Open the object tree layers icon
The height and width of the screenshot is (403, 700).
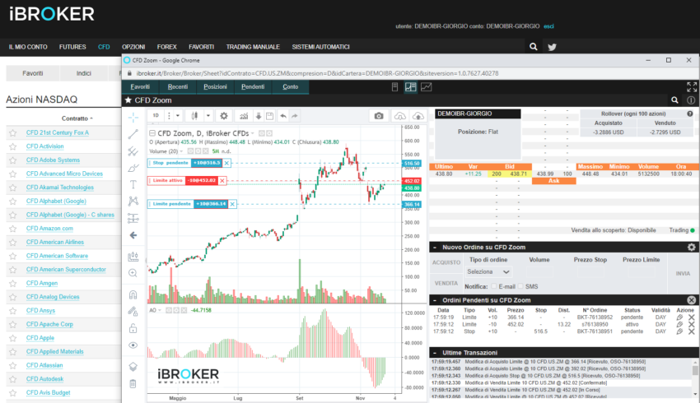point(133,367)
